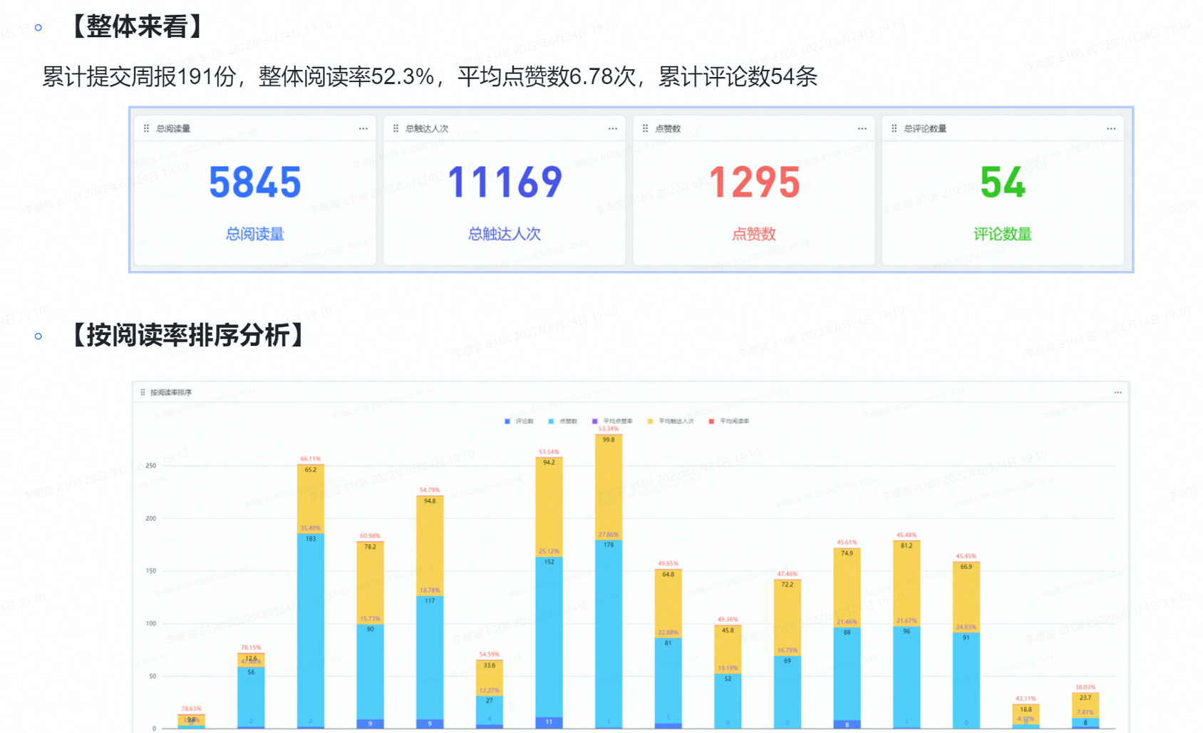Click drag handle on 按阅读率排序 chart
This screenshot has height=733, width=1203.
click(143, 392)
